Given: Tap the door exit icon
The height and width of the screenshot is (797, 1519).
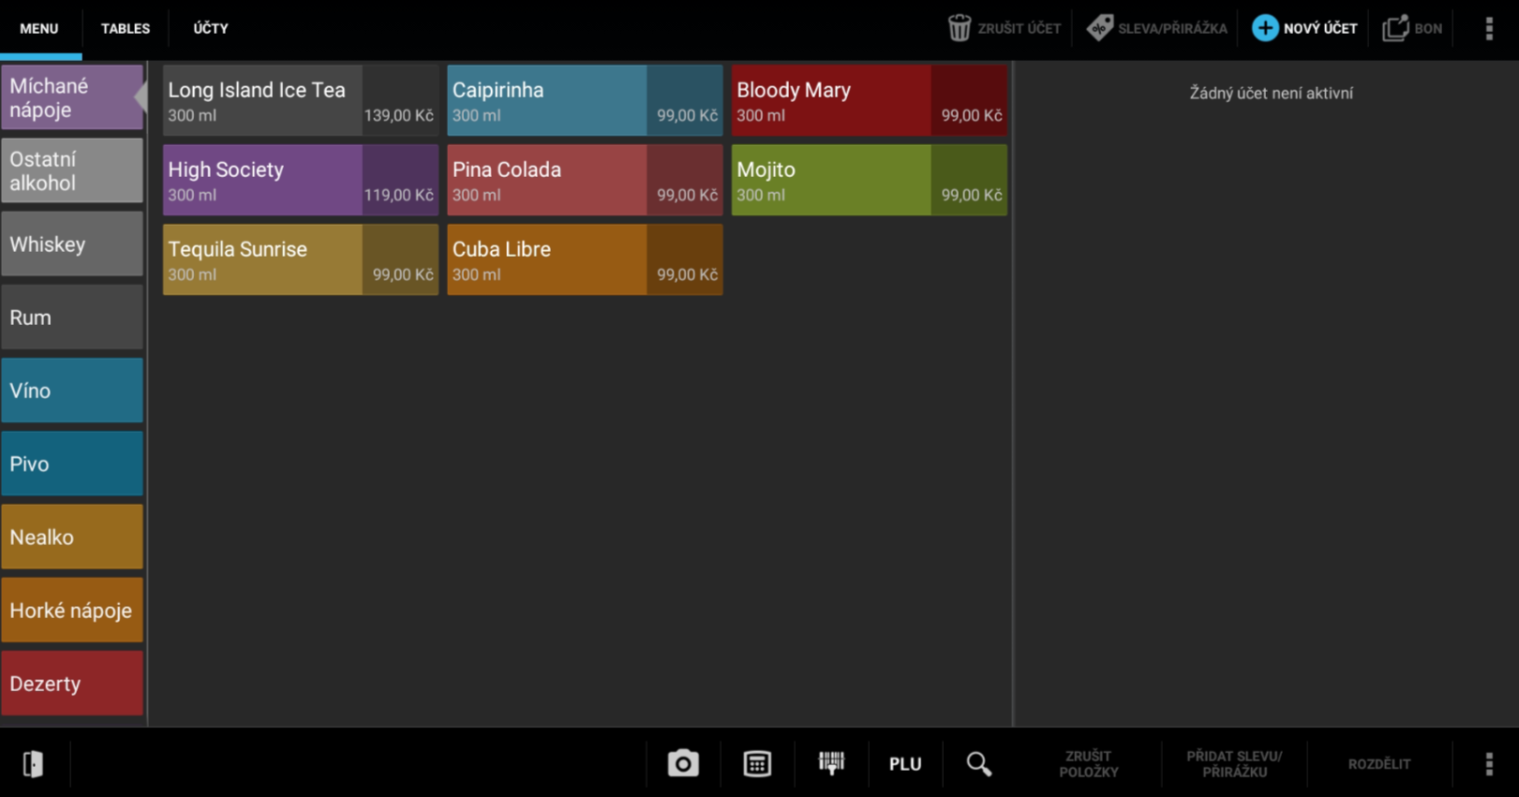Looking at the screenshot, I should point(34,764).
